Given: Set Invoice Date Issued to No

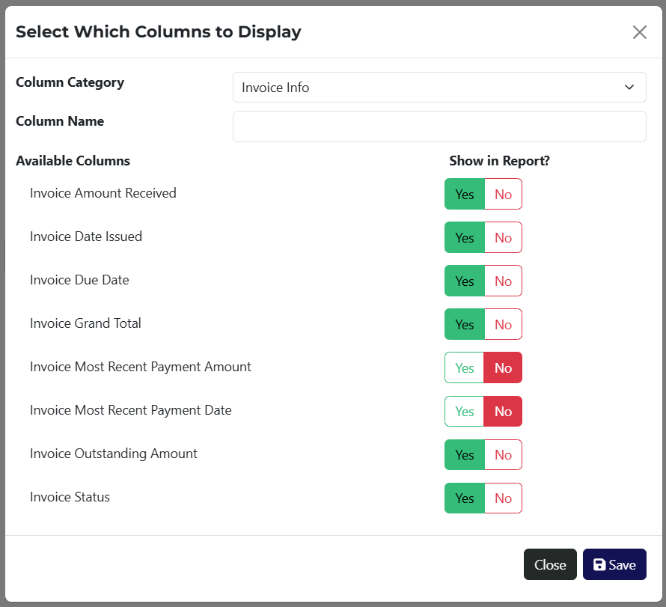Looking at the screenshot, I should pos(503,238).
